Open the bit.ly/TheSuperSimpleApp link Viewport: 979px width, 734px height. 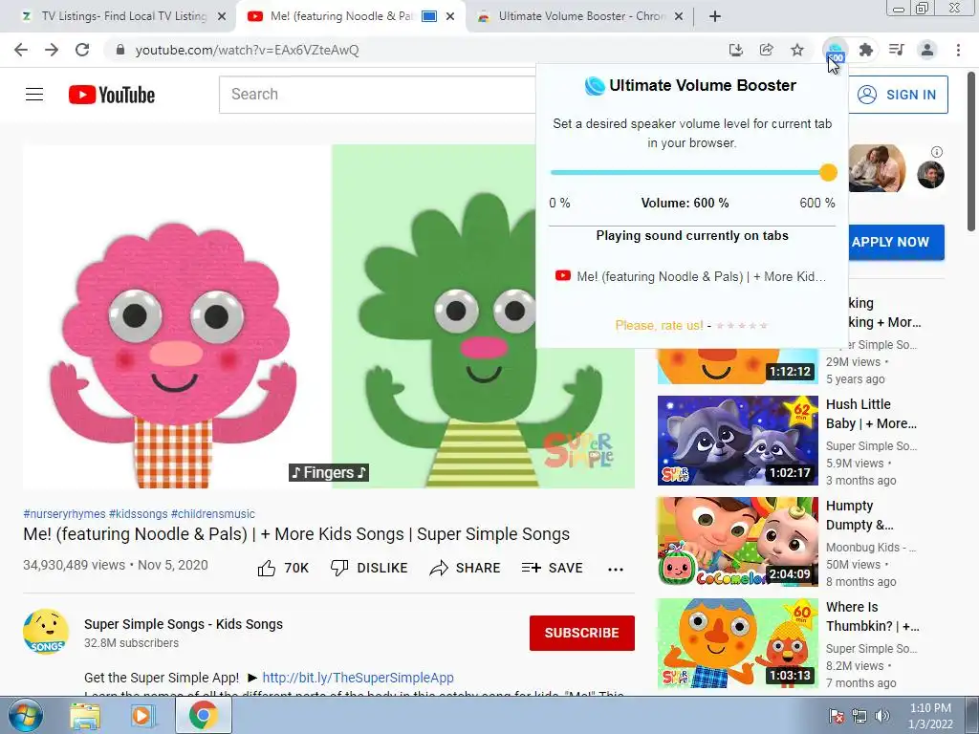[358, 678]
